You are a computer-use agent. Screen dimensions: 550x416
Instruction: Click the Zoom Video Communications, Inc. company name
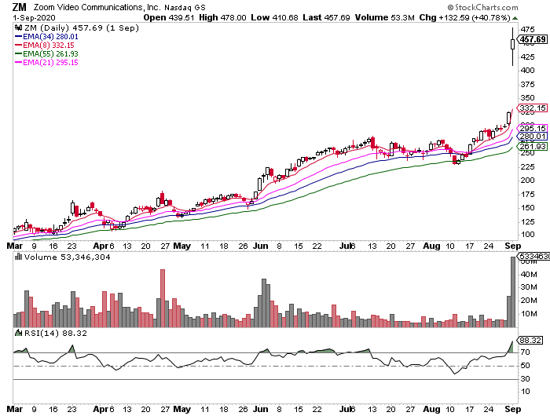(x=97, y=7)
